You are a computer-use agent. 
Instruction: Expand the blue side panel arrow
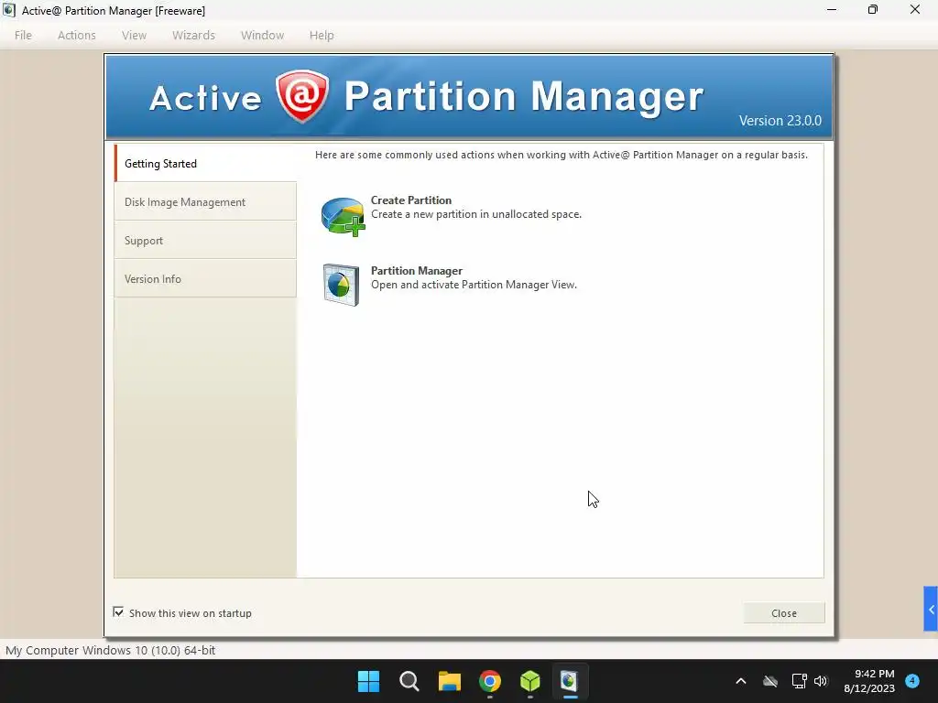click(931, 609)
